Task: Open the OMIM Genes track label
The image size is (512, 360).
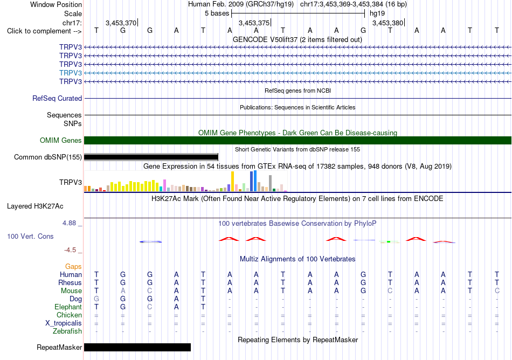Action: pos(61,140)
